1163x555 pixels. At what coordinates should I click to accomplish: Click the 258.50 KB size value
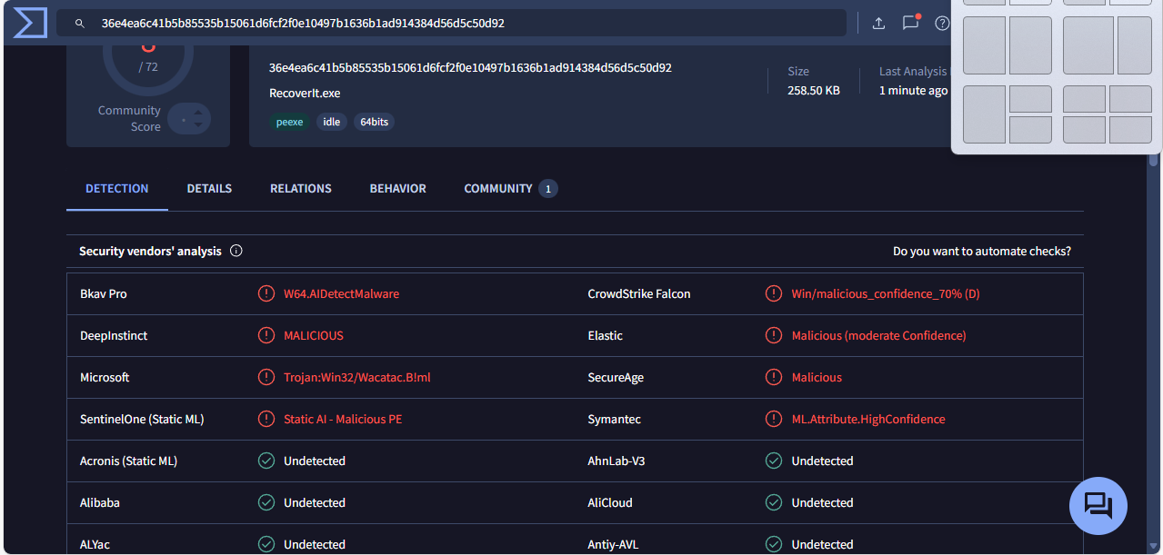[814, 91]
